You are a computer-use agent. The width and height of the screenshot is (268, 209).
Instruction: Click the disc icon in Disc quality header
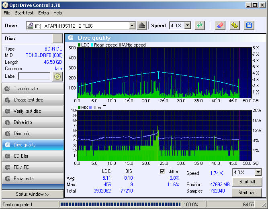point(70,38)
